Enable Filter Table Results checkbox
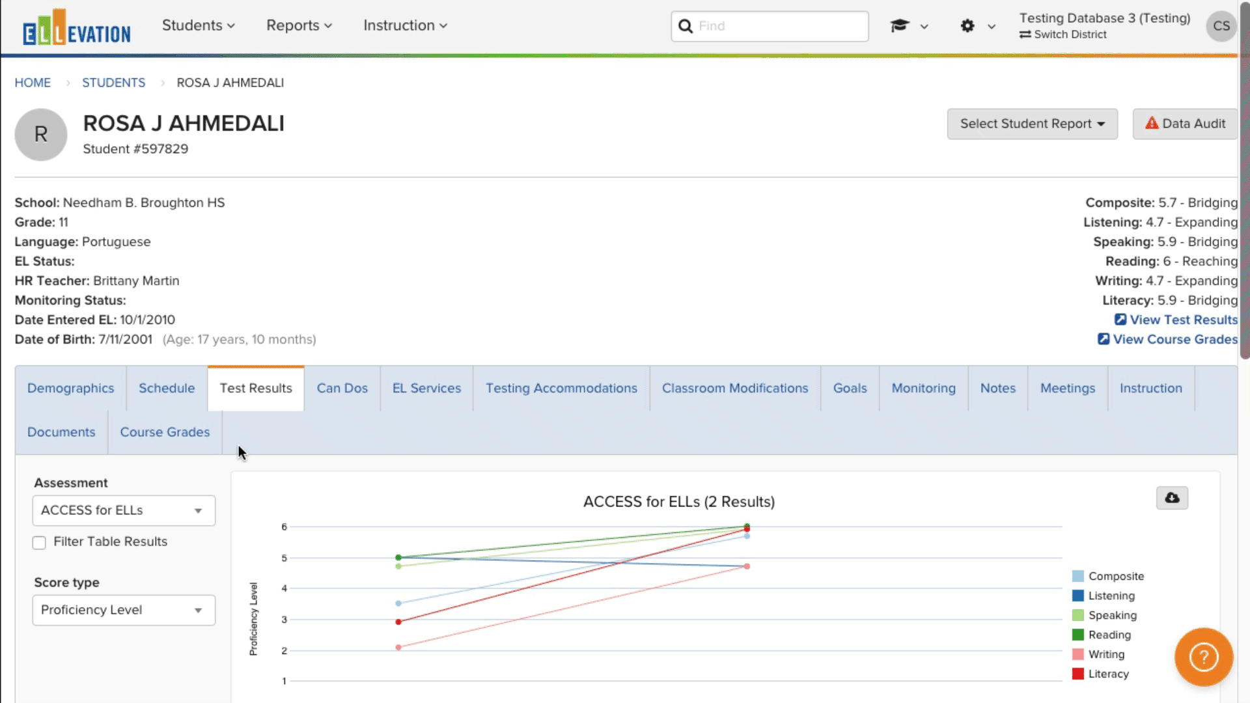1250x703 pixels. pos(39,542)
